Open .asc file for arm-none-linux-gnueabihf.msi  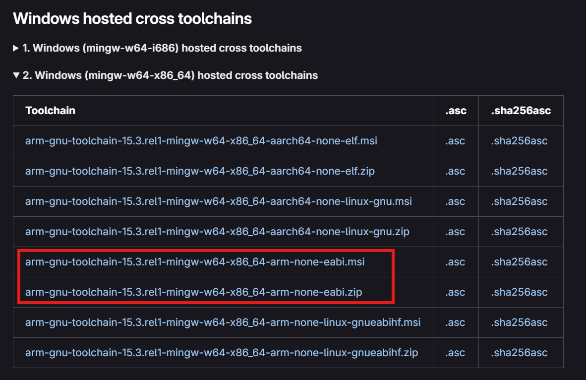pos(455,323)
